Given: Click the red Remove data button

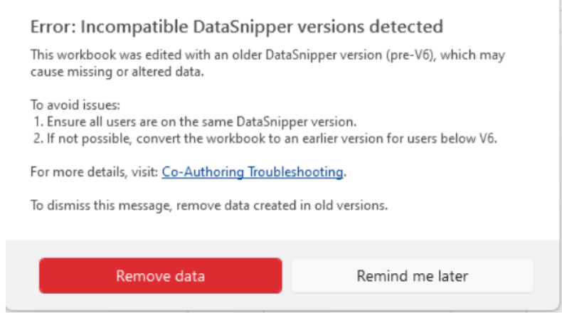Looking at the screenshot, I should pos(160,275).
